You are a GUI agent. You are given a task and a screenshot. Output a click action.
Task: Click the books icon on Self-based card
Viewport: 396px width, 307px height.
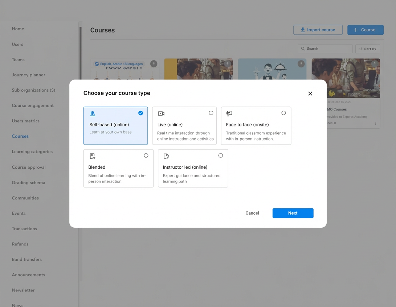pos(93,114)
